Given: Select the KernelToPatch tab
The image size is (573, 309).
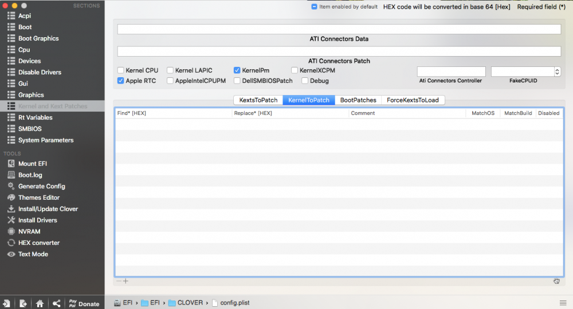Looking at the screenshot, I should pos(309,100).
